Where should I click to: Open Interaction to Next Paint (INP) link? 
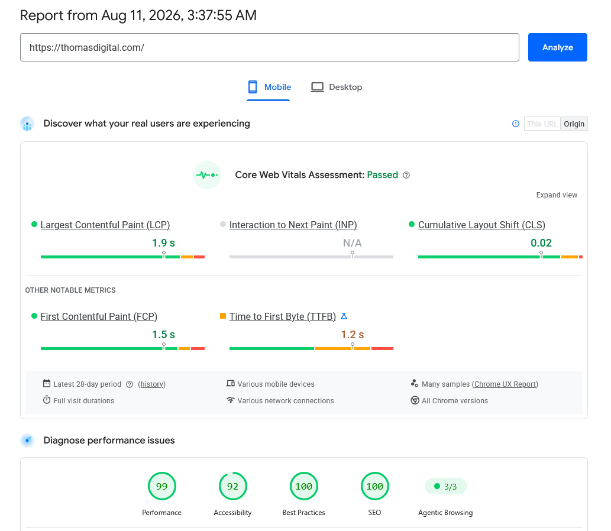[x=293, y=225]
